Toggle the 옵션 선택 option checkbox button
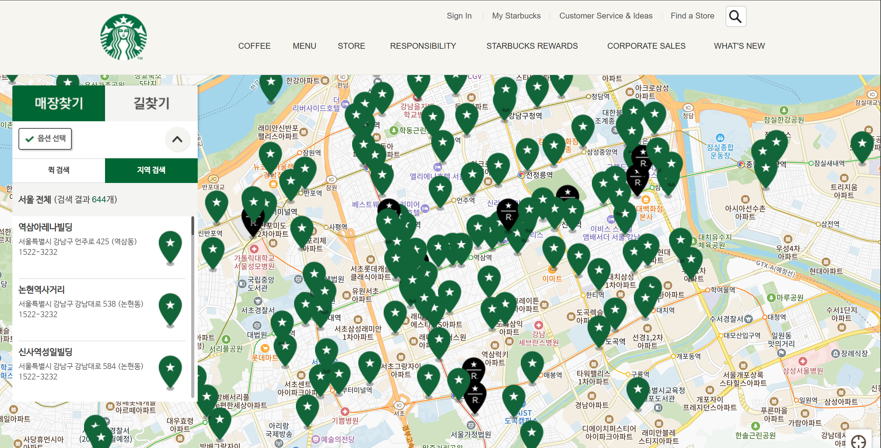 (x=45, y=139)
